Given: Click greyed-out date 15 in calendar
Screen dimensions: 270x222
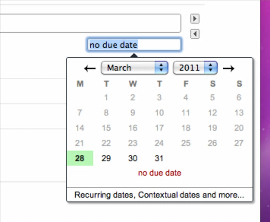Looking at the screenshot, I should tap(106, 128).
